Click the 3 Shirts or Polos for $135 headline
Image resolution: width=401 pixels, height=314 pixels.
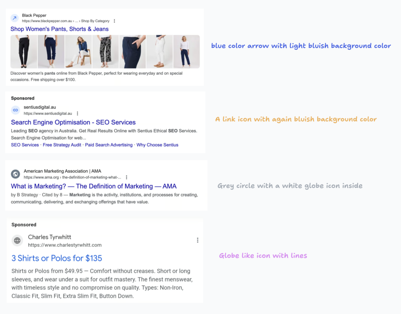57,258
